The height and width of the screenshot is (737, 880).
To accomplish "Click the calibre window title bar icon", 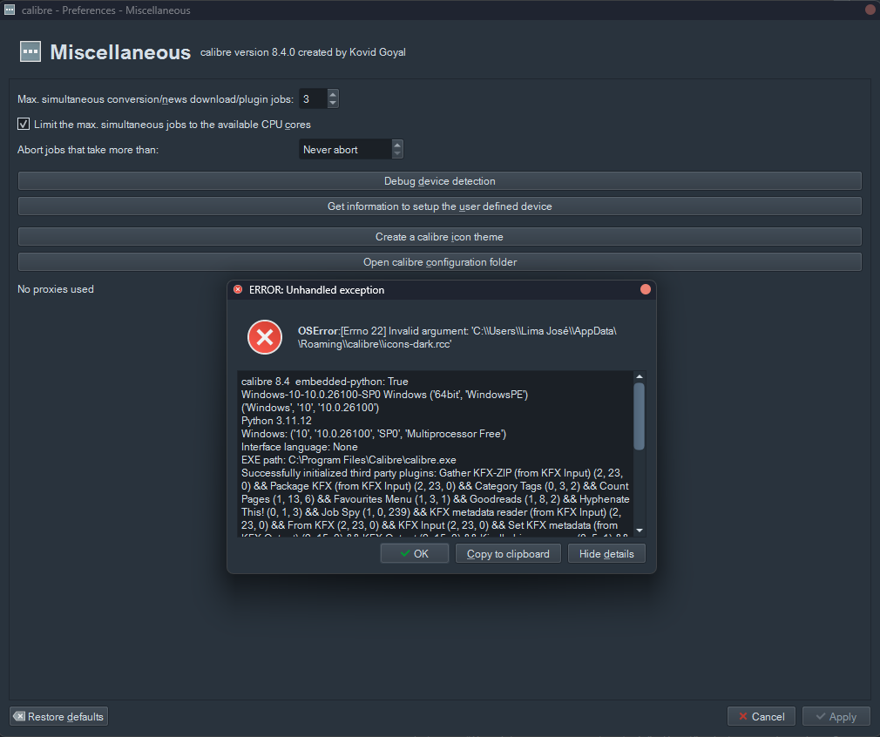I will (10, 10).
